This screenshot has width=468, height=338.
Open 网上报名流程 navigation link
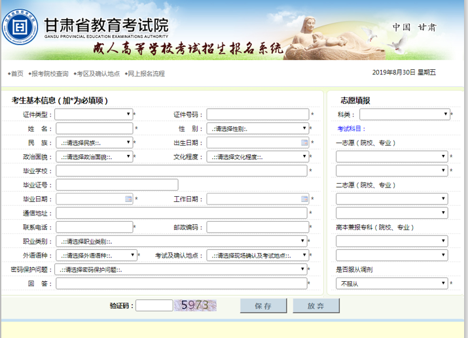pyautogui.click(x=145, y=74)
